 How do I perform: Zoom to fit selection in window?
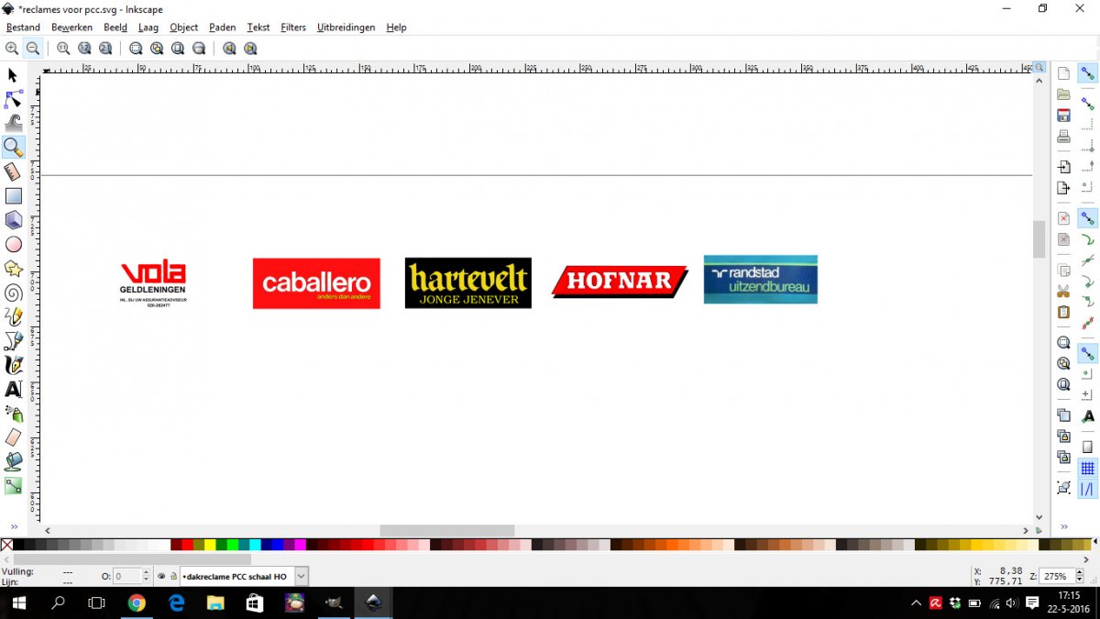tap(136, 49)
